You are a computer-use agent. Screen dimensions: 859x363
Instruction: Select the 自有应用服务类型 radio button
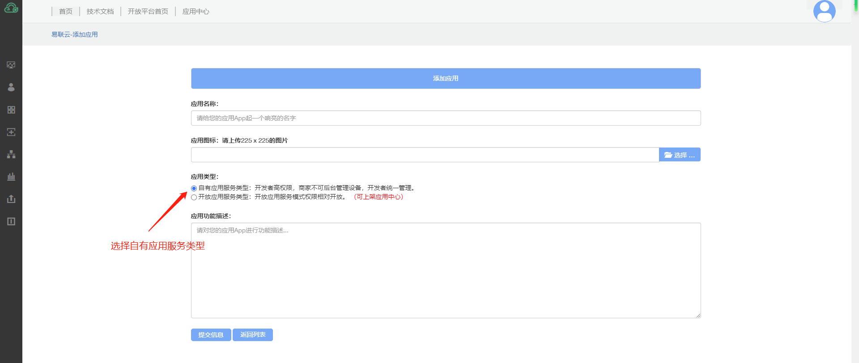(x=194, y=188)
